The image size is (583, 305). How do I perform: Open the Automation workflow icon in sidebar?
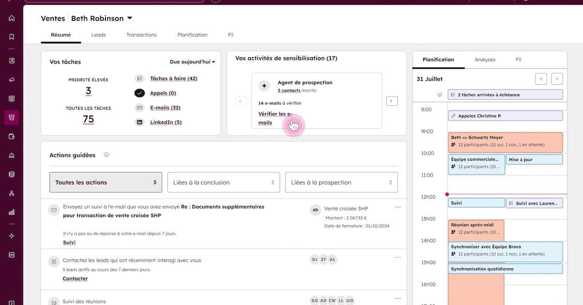pos(12,193)
